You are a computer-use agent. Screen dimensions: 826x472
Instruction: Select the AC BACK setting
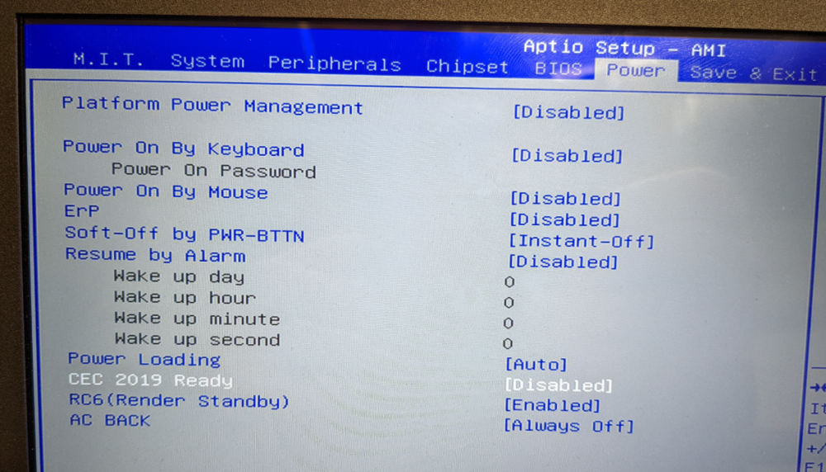click(x=110, y=420)
